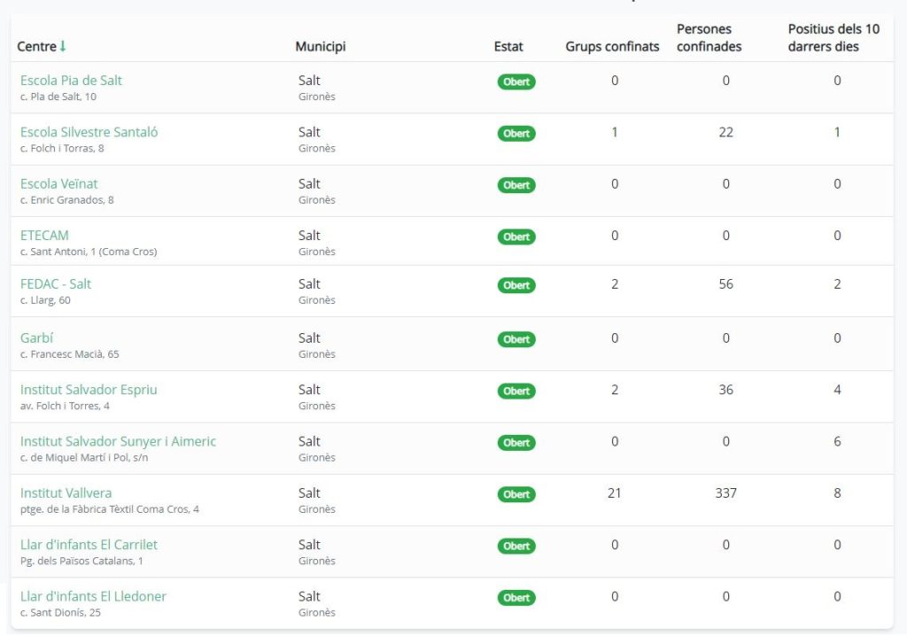Open the Escola Pia de Salt link
The width and height of the screenshot is (907, 636).
point(71,81)
